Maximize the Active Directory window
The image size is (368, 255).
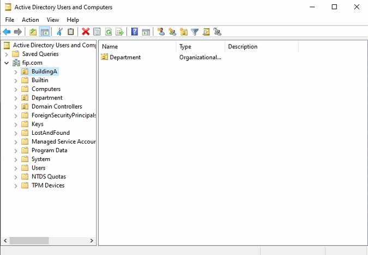[x=334, y=7]
